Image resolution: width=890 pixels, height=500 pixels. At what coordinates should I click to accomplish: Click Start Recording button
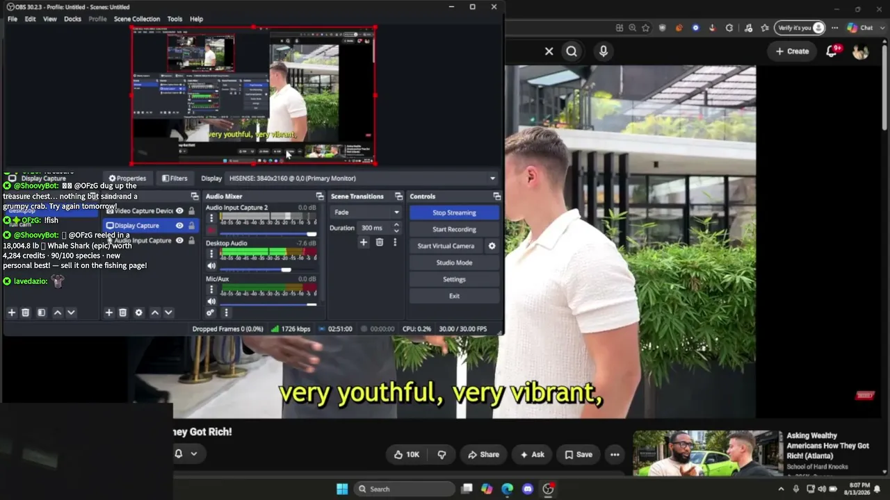click(x=454, y=229)
